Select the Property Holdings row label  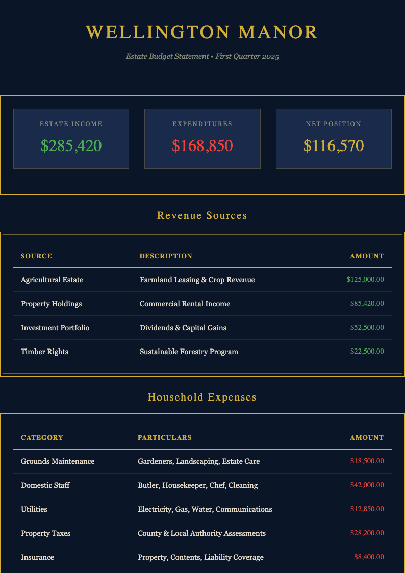(x=51, y=304)
